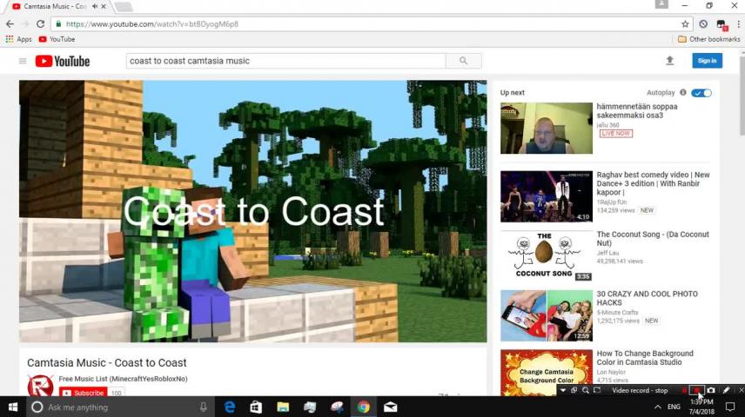The width and height of the screenshot is (745, 417).
Task: Click the Coconut Song thumbnail
Action: click(x=547, y=256)
